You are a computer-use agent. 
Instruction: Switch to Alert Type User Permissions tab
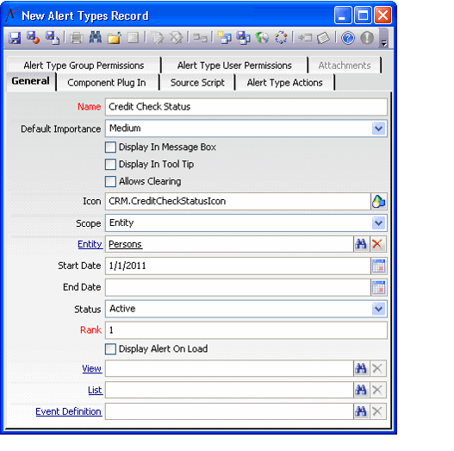pos(234,66)
